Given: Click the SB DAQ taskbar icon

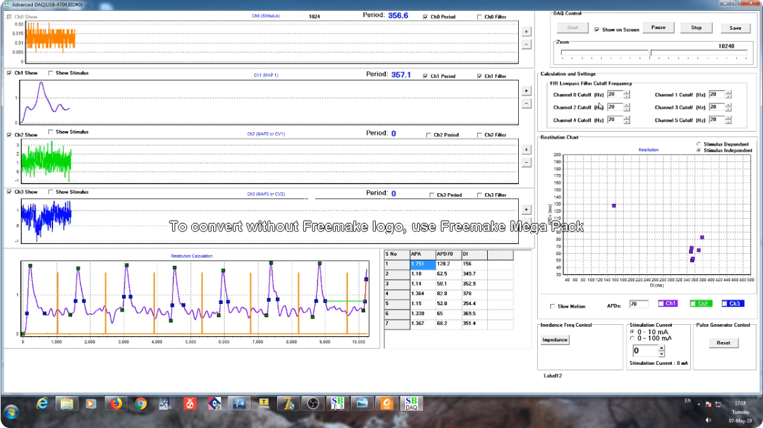Looking at the screenshot, I should 411,403.
